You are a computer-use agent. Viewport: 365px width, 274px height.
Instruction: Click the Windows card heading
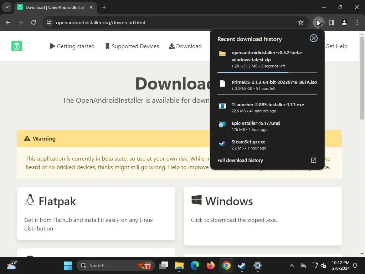229,201
